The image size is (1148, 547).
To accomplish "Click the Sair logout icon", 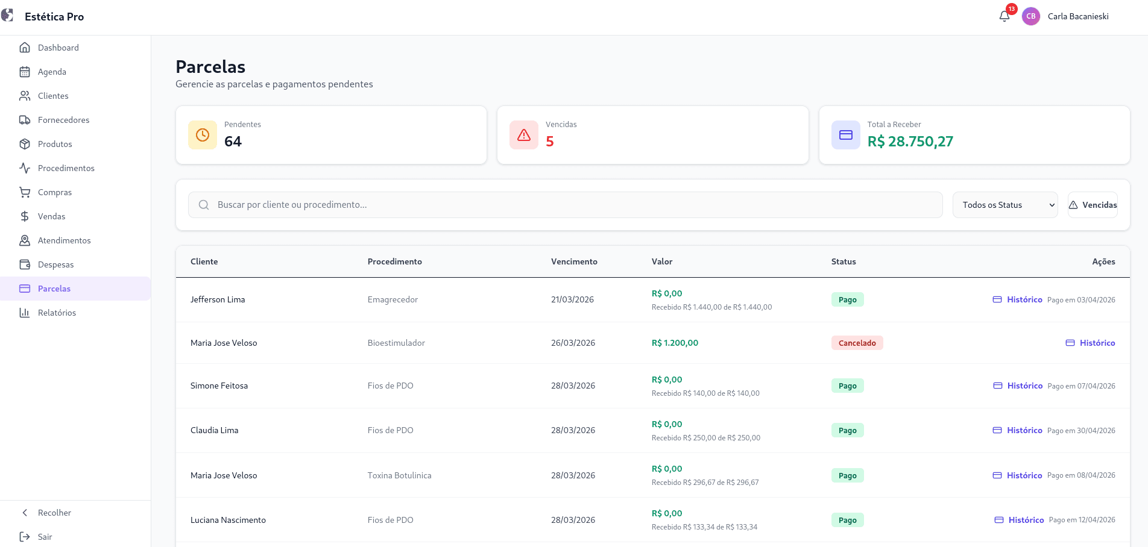I will [x=25, y=537].
